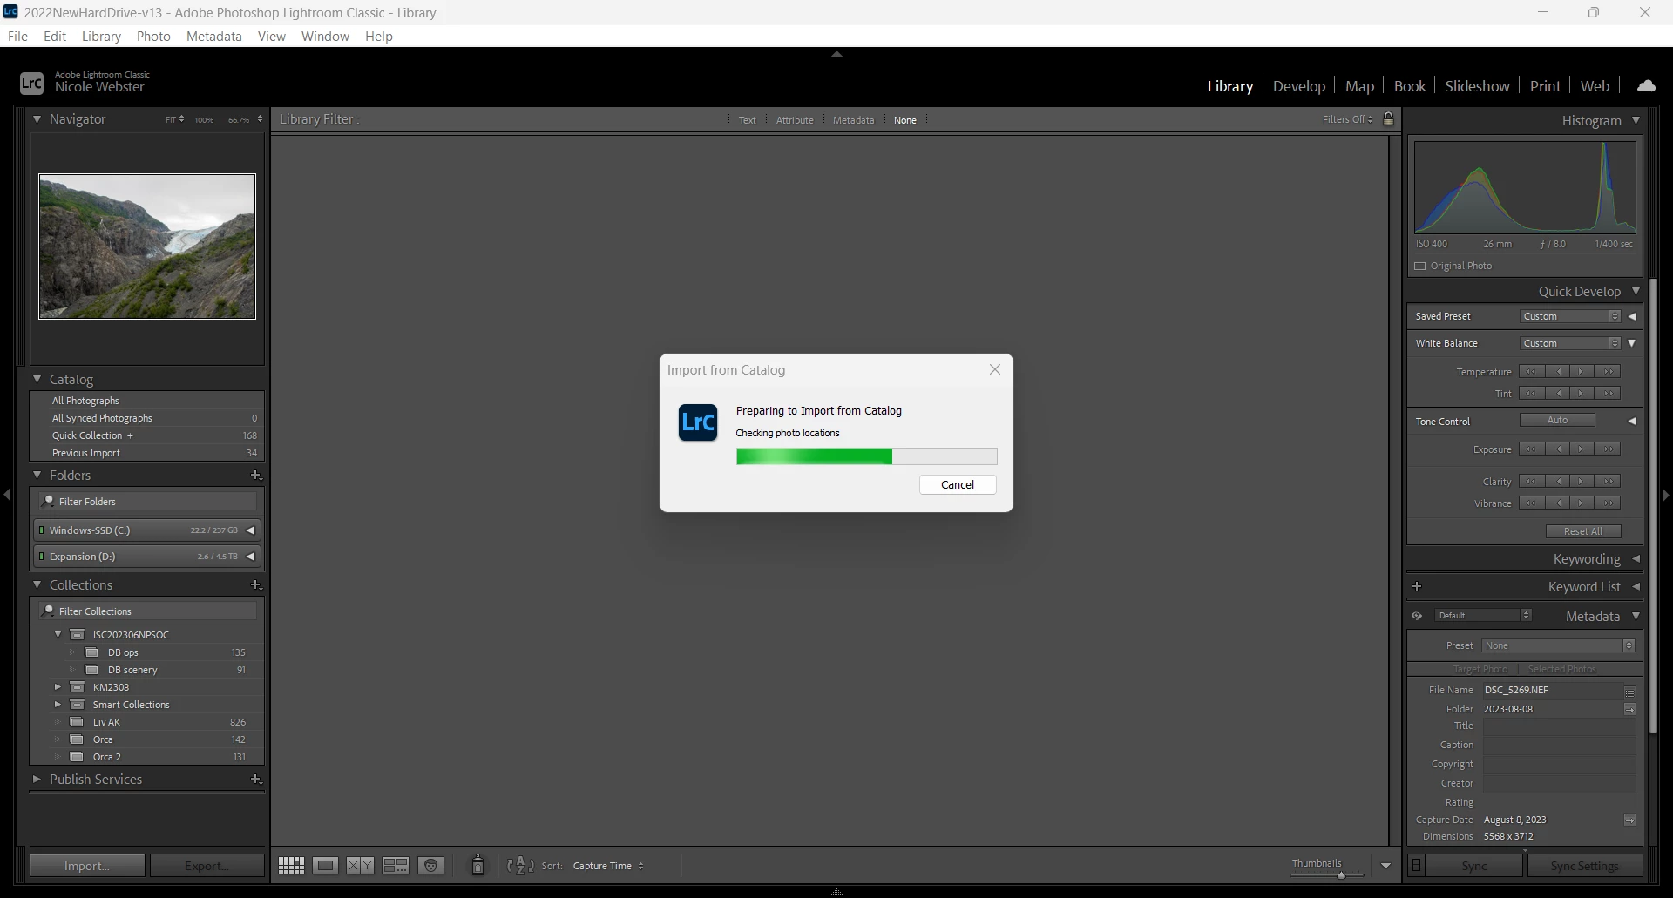The height and width of the screenshot is (898, 1673).
Task: Expand the Publish Services panel
Action: pyautogui.click(x=37, y=779)
